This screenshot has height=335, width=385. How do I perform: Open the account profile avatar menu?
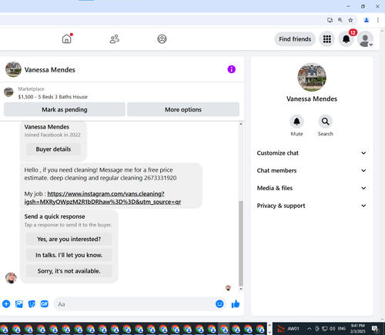tap(365, 39)
